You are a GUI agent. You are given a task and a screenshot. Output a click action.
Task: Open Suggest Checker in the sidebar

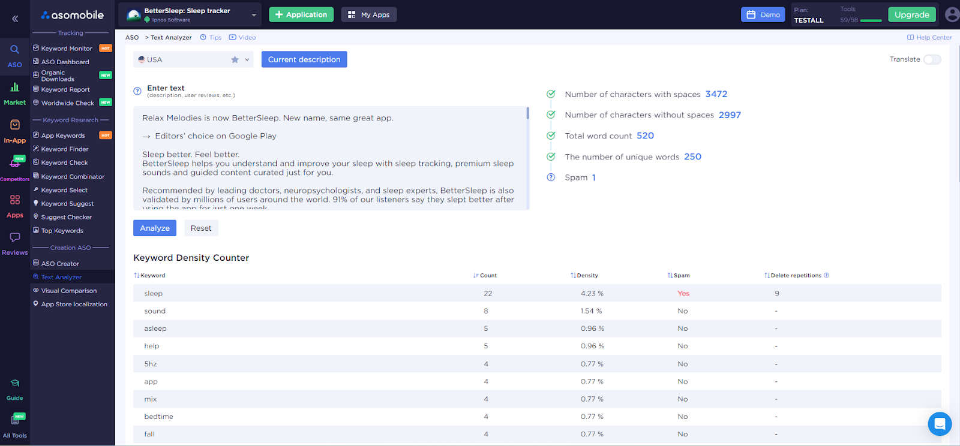click(67, 217)
